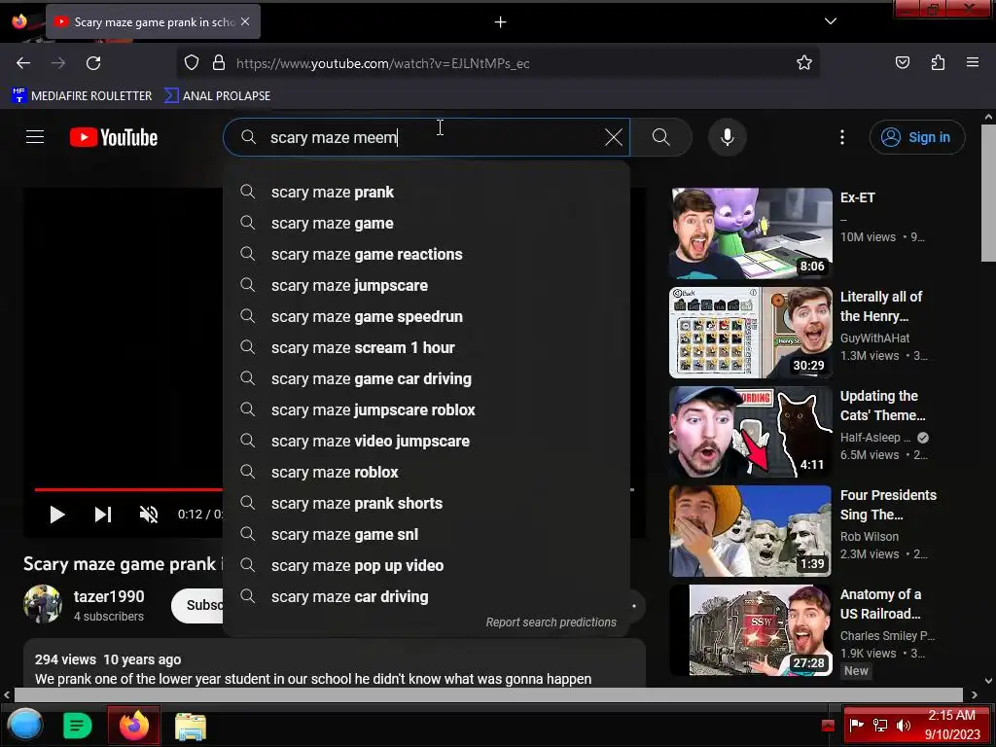Image resolution: width=996 pixels, height=747 pixels.
Task: Open network icon in system tray
Action: point(879,726)
